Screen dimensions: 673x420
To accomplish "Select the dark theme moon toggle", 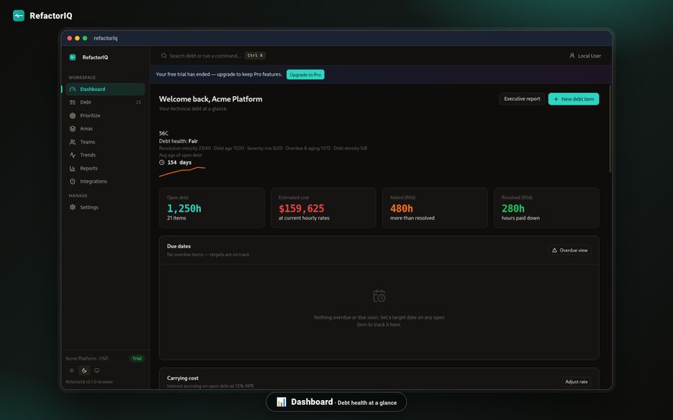I will tap(84, 370).
